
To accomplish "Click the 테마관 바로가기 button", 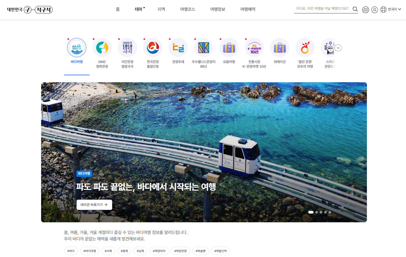I will (94, 205).
